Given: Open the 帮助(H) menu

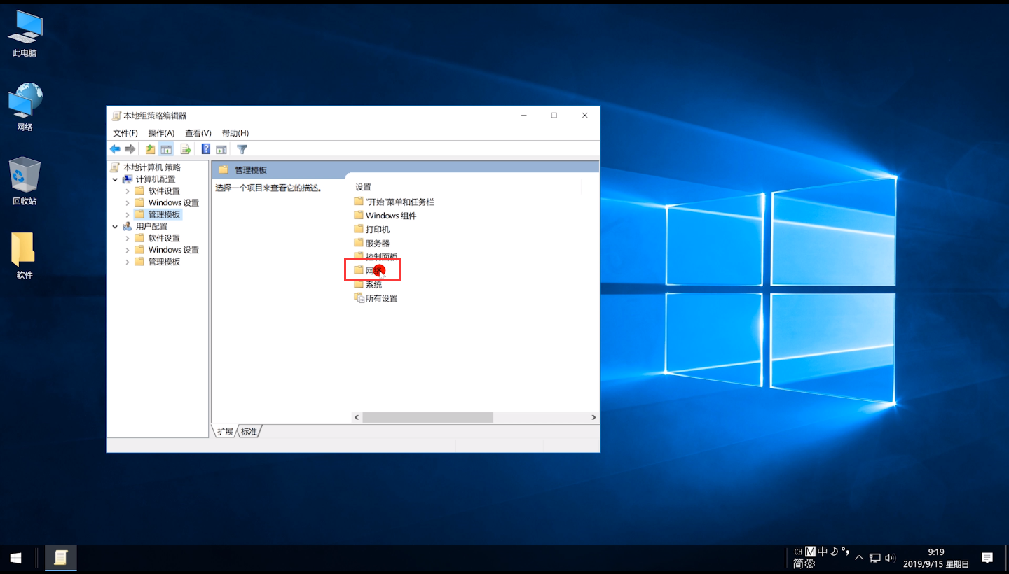Looking at the screenshot, I should click(235, 133).
